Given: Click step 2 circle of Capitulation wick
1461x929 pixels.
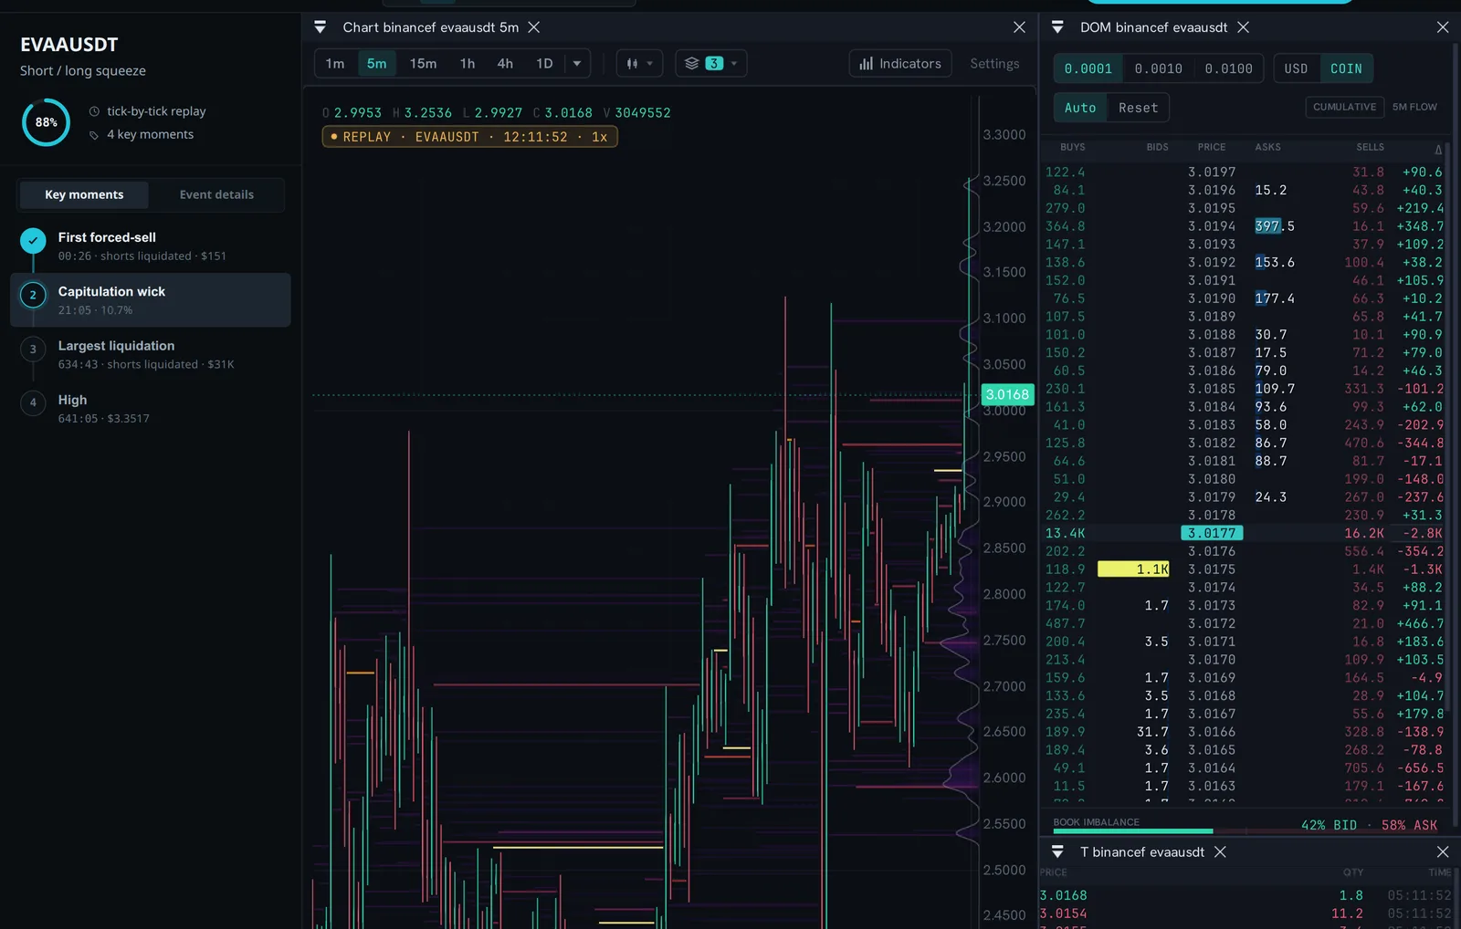Looking at the screenshot, I should click(33, 295).
